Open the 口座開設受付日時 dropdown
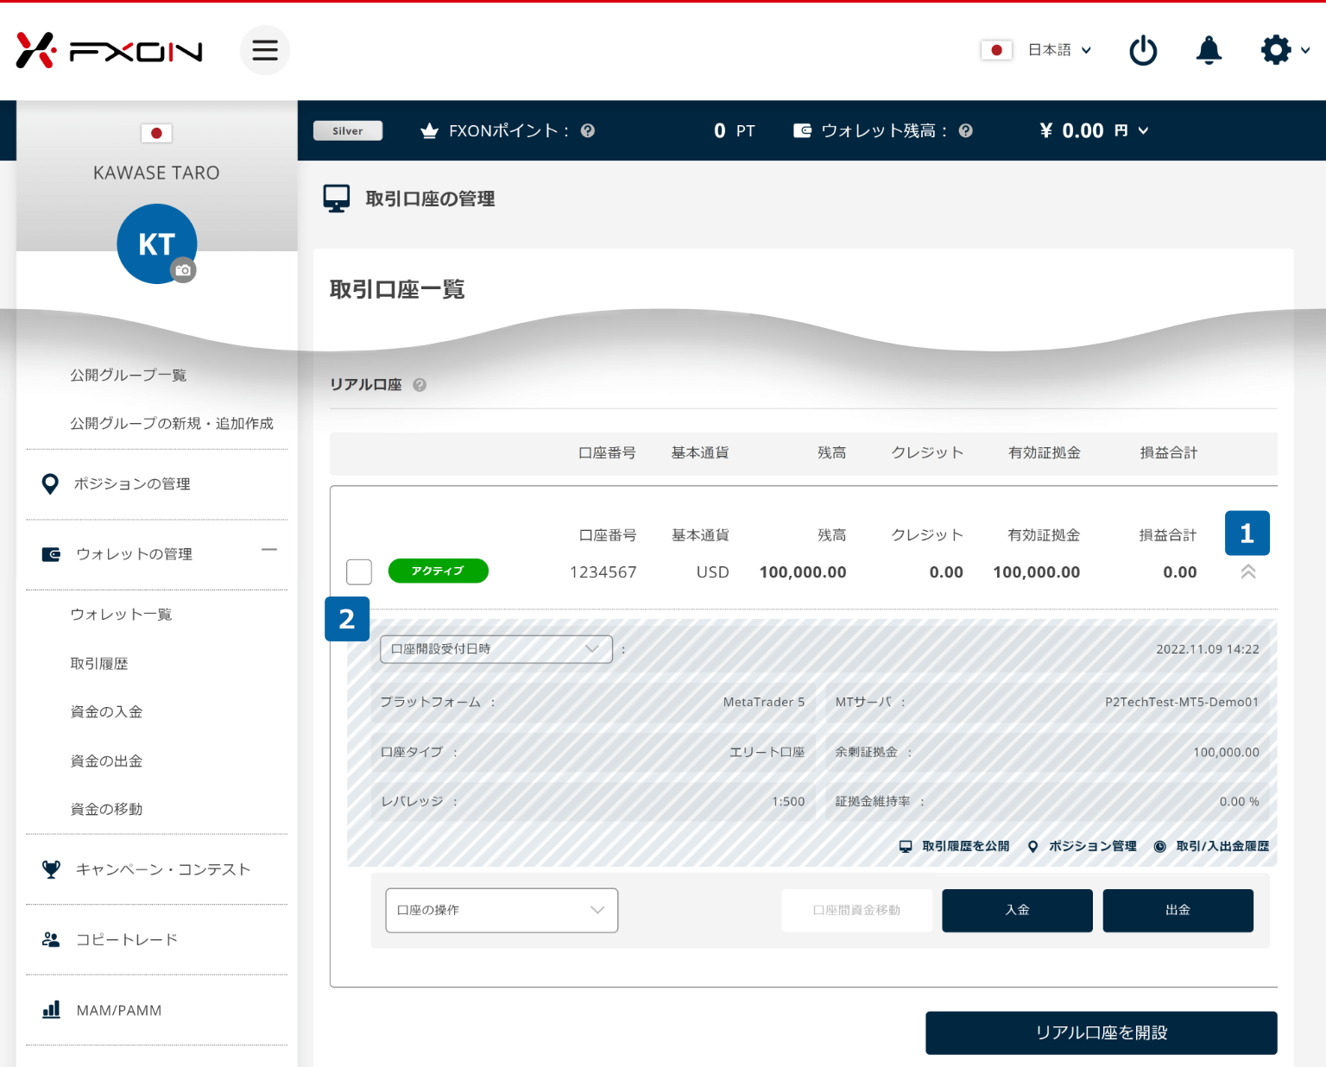Viewport: 1326px width, 1067px height. point(496,649)
